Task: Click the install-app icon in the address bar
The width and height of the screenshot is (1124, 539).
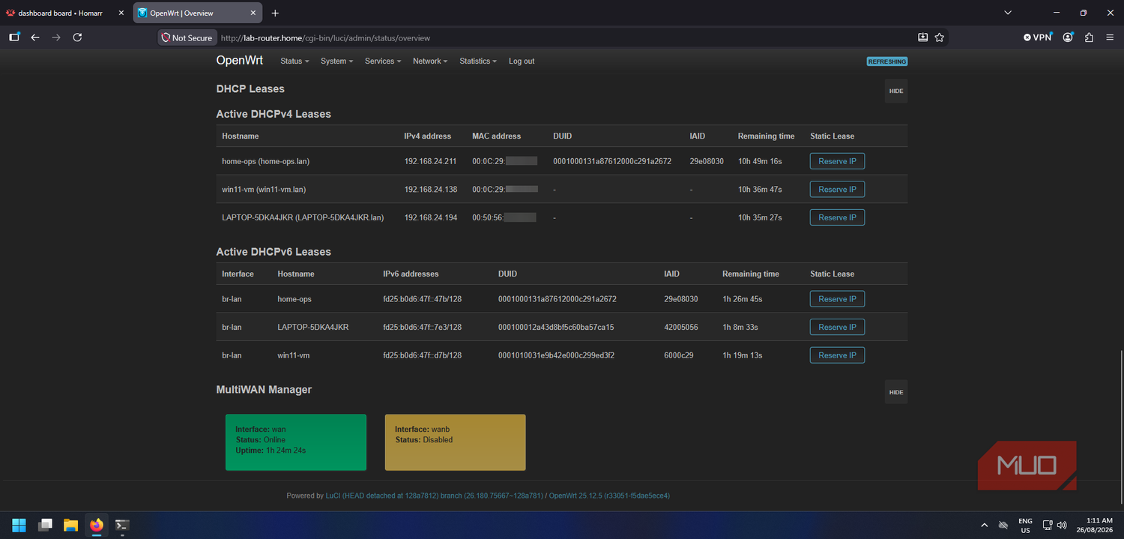Action: [x=923, y=37]
